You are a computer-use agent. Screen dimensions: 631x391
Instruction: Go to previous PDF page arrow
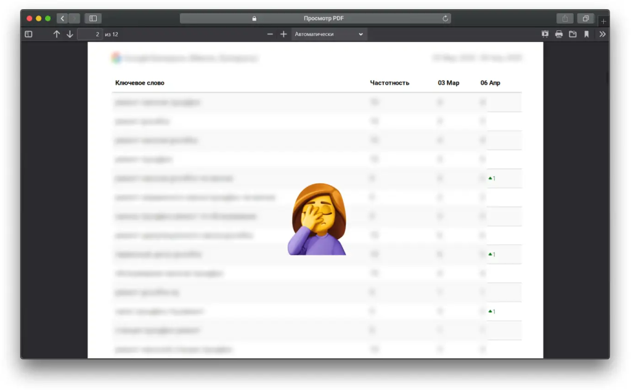click(x=57, y=35)
